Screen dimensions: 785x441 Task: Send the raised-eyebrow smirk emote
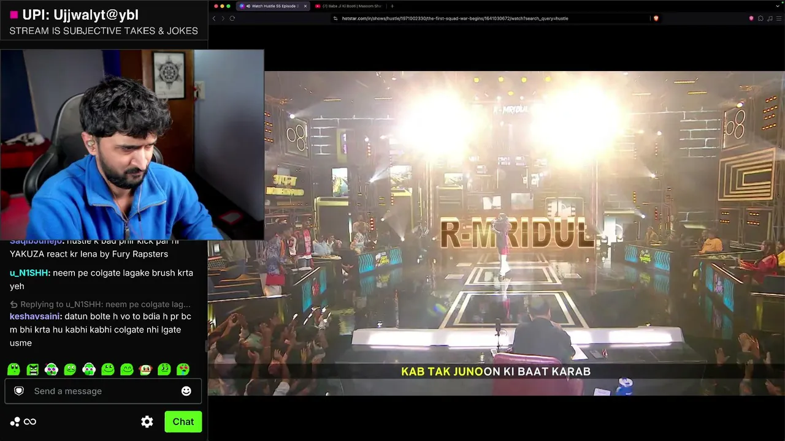coord(164,369)
